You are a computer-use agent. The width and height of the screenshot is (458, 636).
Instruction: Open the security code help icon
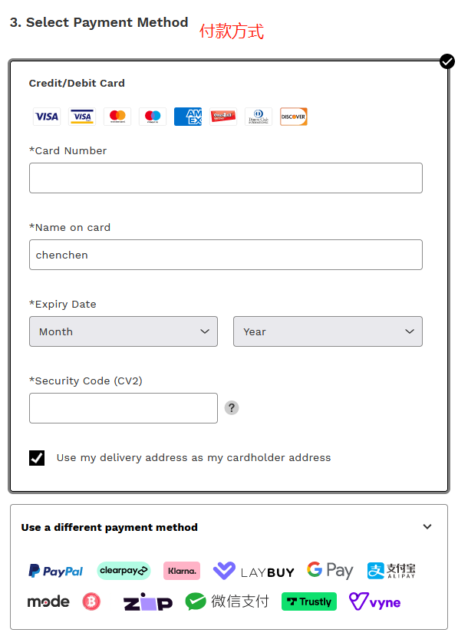232,407
